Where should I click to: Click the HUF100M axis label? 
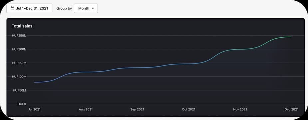(19, 77)
